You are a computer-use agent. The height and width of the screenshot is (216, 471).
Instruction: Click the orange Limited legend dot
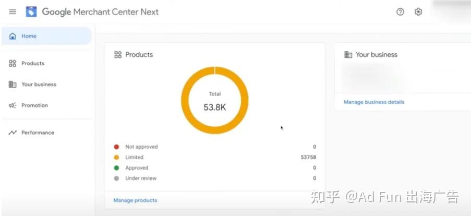(116, 158)
